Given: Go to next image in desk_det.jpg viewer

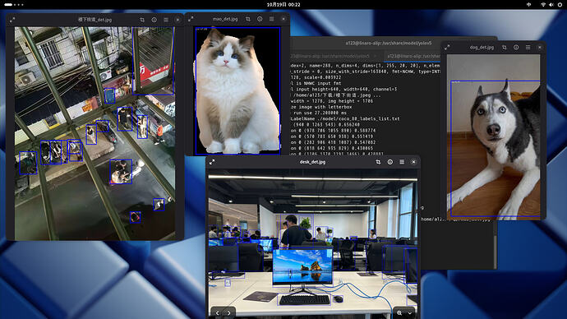Looking at the screenshot, I should (229, 313).
